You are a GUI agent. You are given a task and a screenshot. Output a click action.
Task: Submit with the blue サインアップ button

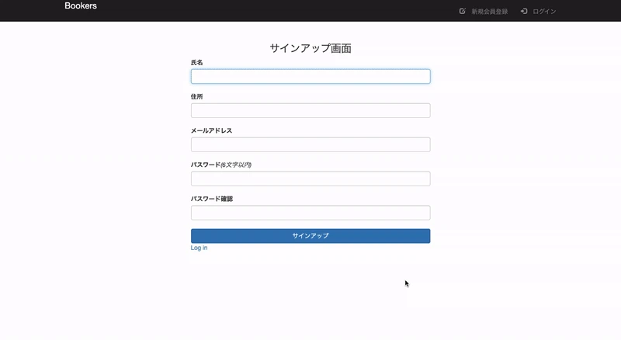310,236
